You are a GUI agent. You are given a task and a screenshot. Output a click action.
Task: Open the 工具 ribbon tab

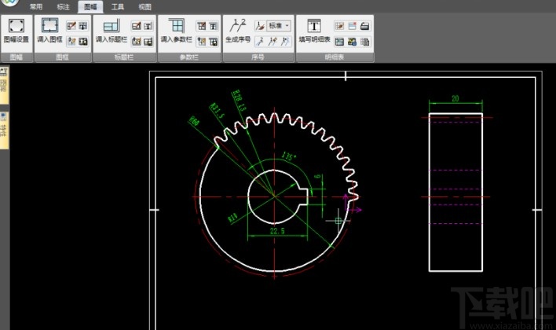pos(117,6)
